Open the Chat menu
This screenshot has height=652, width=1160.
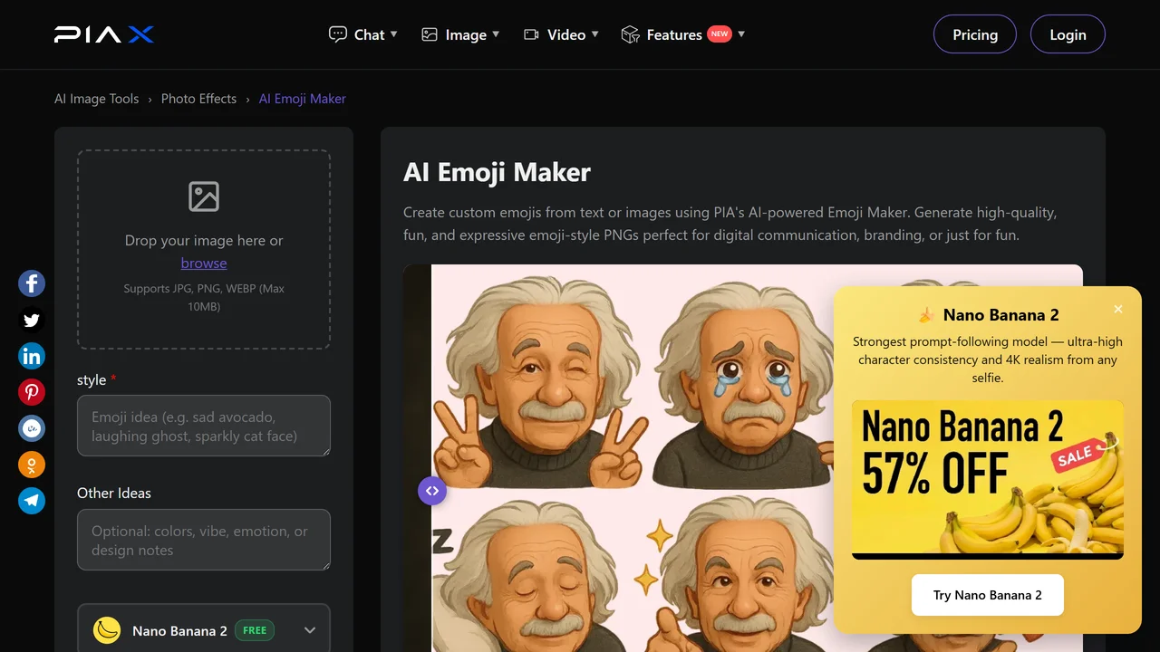(x=362, y=34)
